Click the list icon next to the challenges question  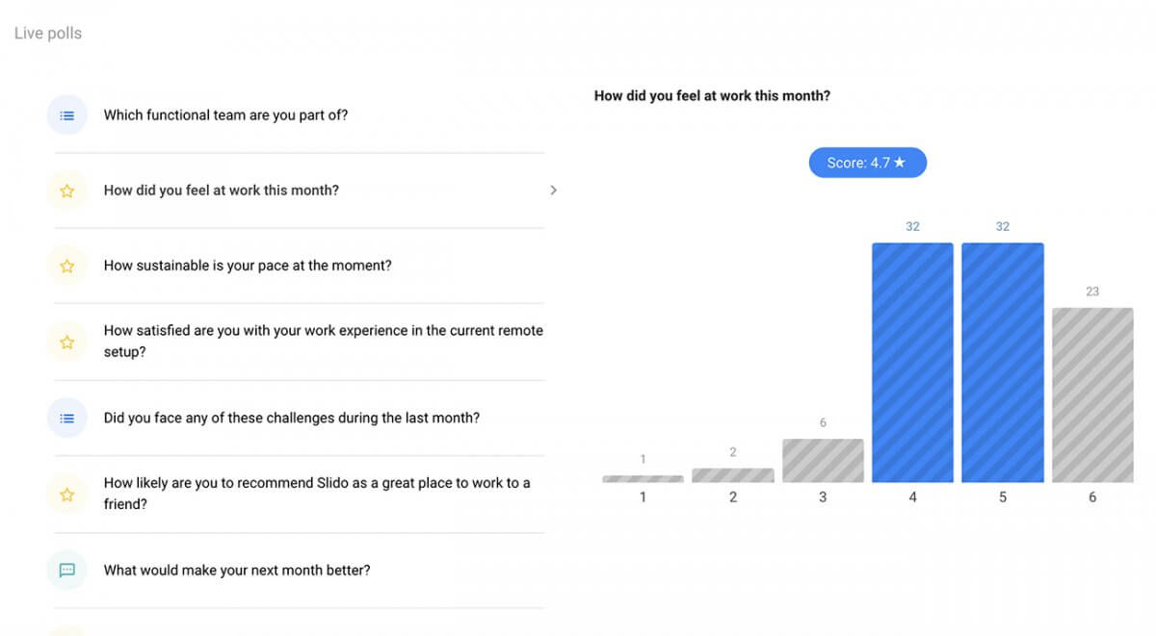[66, 418]
